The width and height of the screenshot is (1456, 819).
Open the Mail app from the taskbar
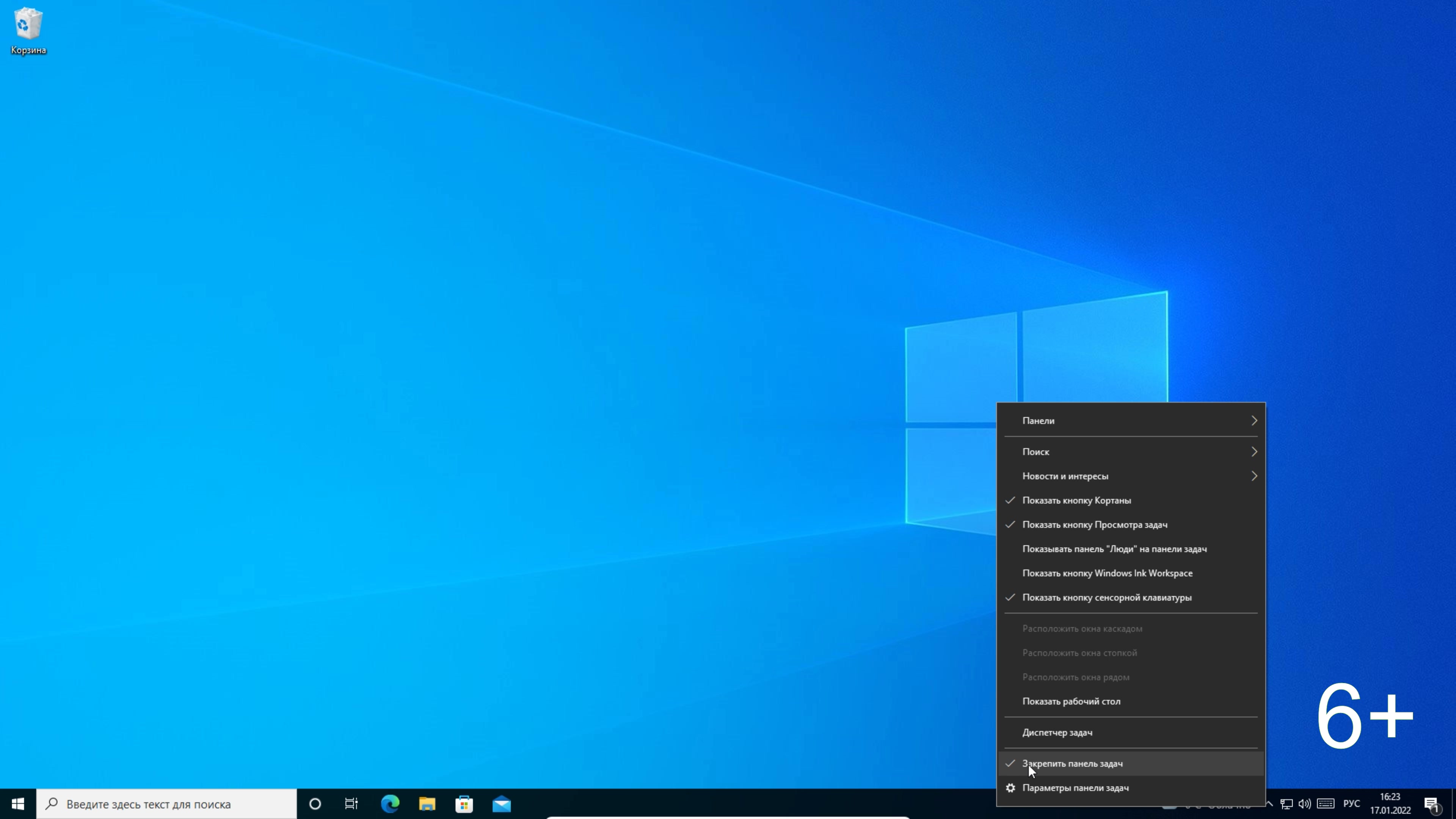point(501,804)
